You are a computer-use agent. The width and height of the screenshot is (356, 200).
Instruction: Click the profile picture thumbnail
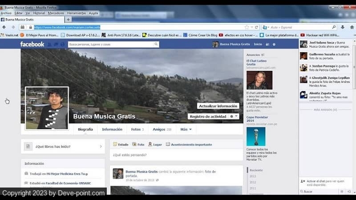click(47, 108)
